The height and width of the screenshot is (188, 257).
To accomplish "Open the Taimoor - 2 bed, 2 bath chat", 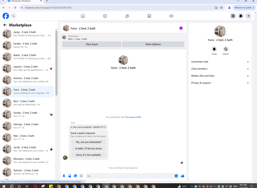I will 28,172.
